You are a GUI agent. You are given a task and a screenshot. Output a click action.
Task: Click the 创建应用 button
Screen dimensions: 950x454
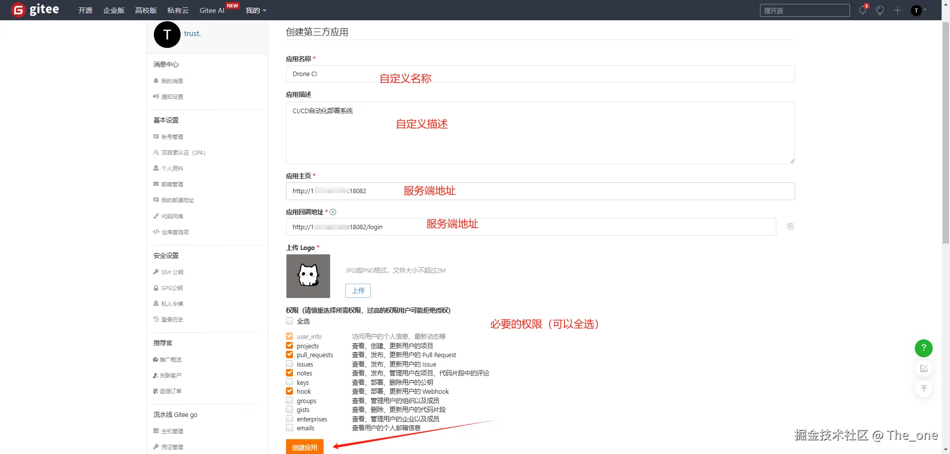305,447
